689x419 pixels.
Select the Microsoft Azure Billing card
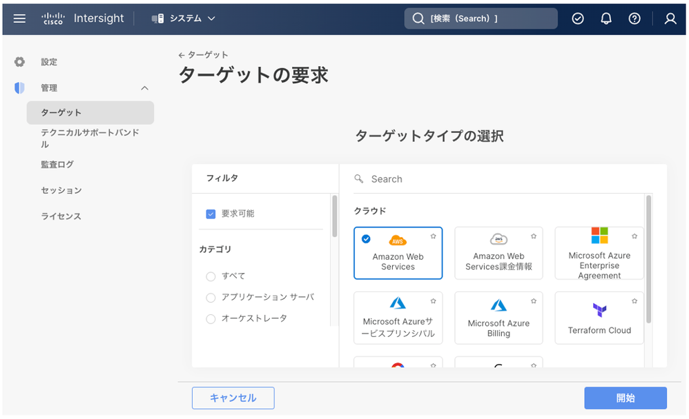[x=498, y=318]
